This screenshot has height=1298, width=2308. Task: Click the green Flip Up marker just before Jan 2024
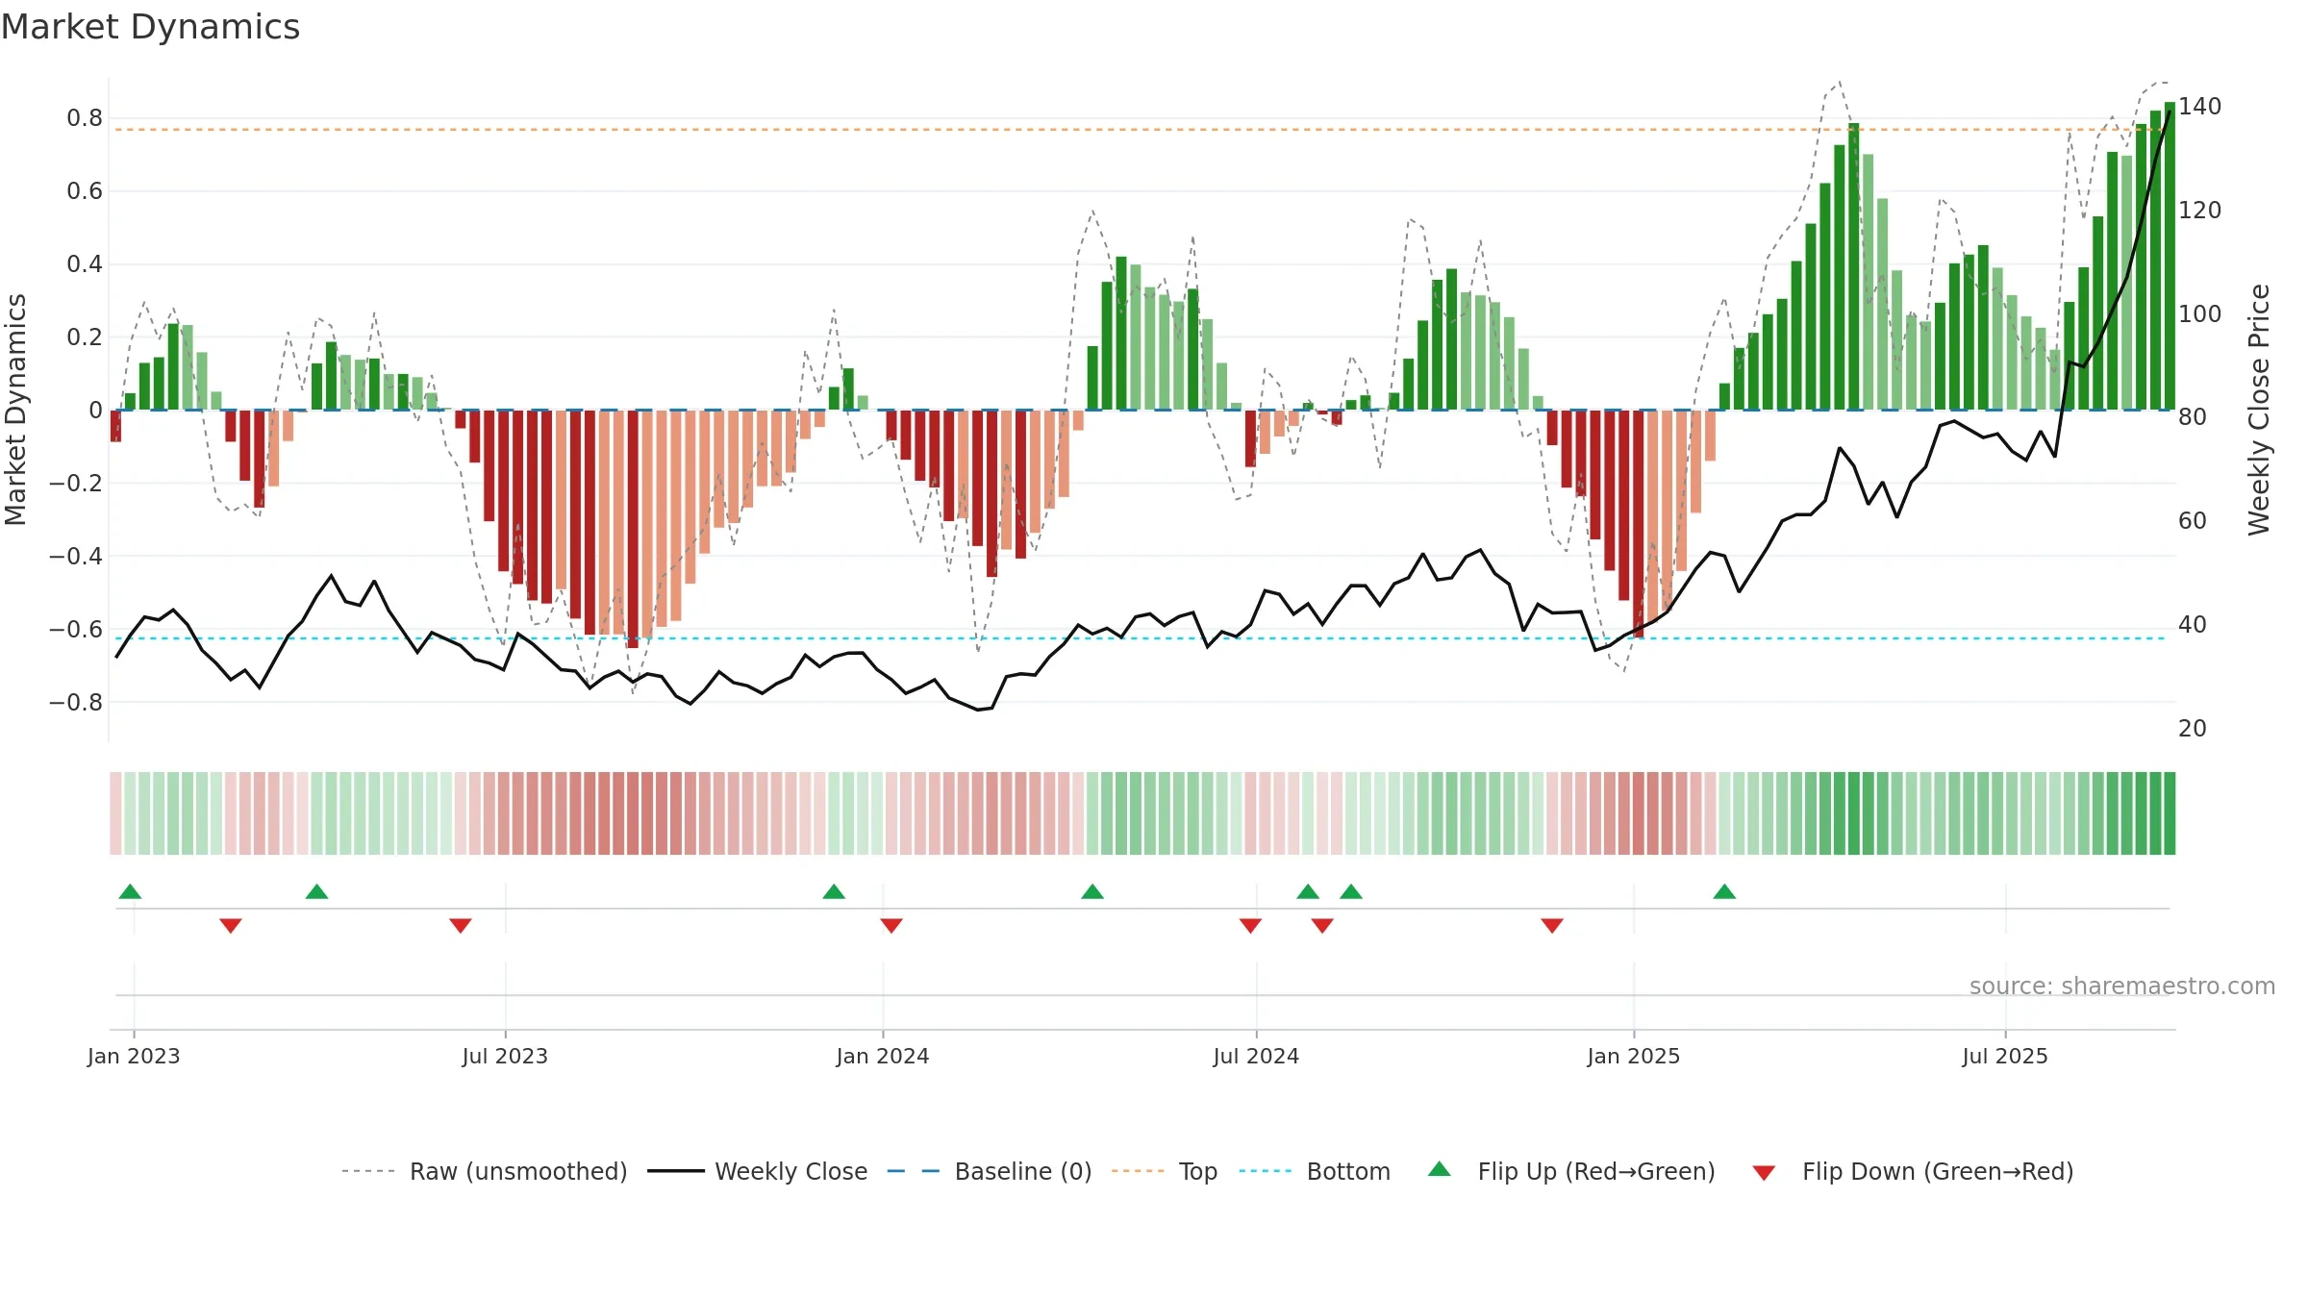pos(834,892)
